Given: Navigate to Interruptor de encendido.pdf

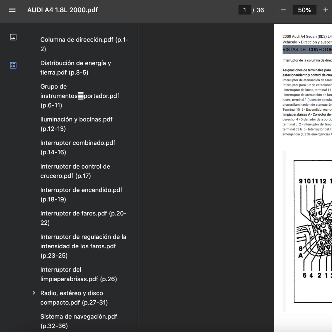Looking at the screenshot, I should coord(81,194).
